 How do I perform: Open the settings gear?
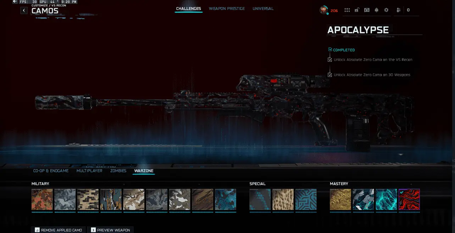pyautogui.click(x=387, y=10)
